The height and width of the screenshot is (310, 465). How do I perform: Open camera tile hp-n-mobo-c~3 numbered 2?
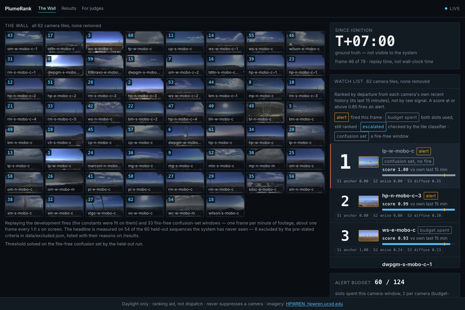coord(145,89)
